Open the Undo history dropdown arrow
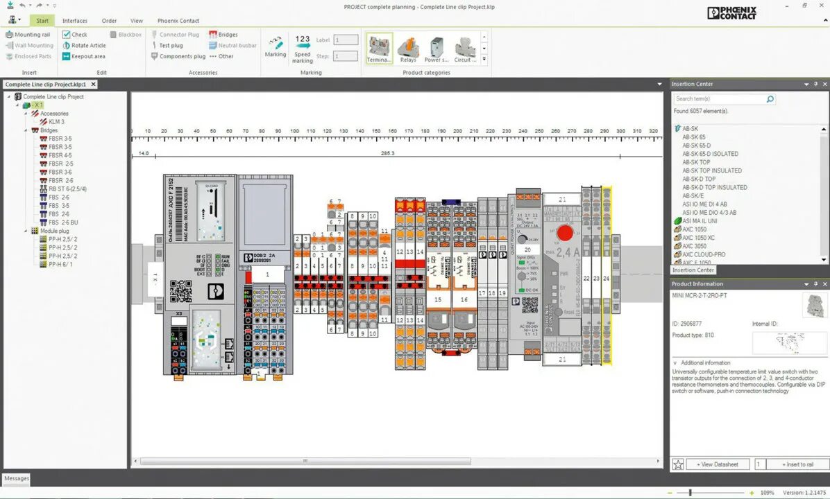 [30, 6]
